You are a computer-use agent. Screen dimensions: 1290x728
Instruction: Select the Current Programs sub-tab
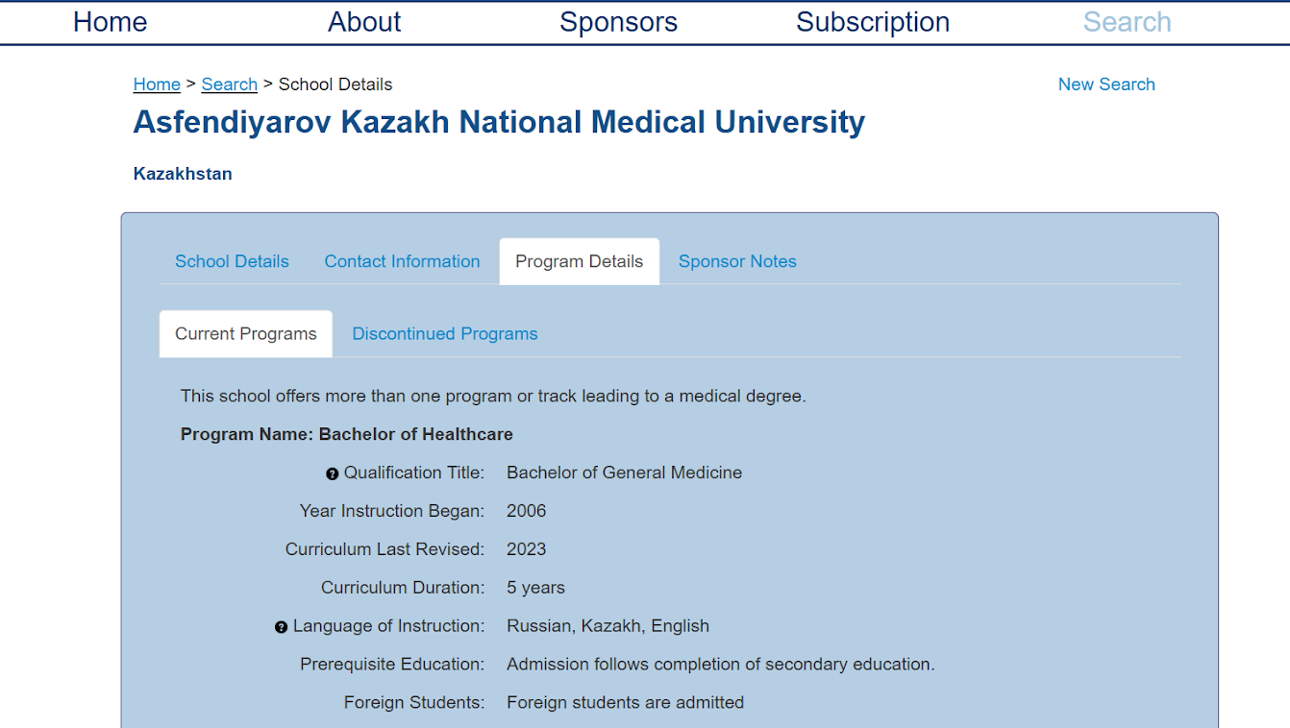coord(246,334)
